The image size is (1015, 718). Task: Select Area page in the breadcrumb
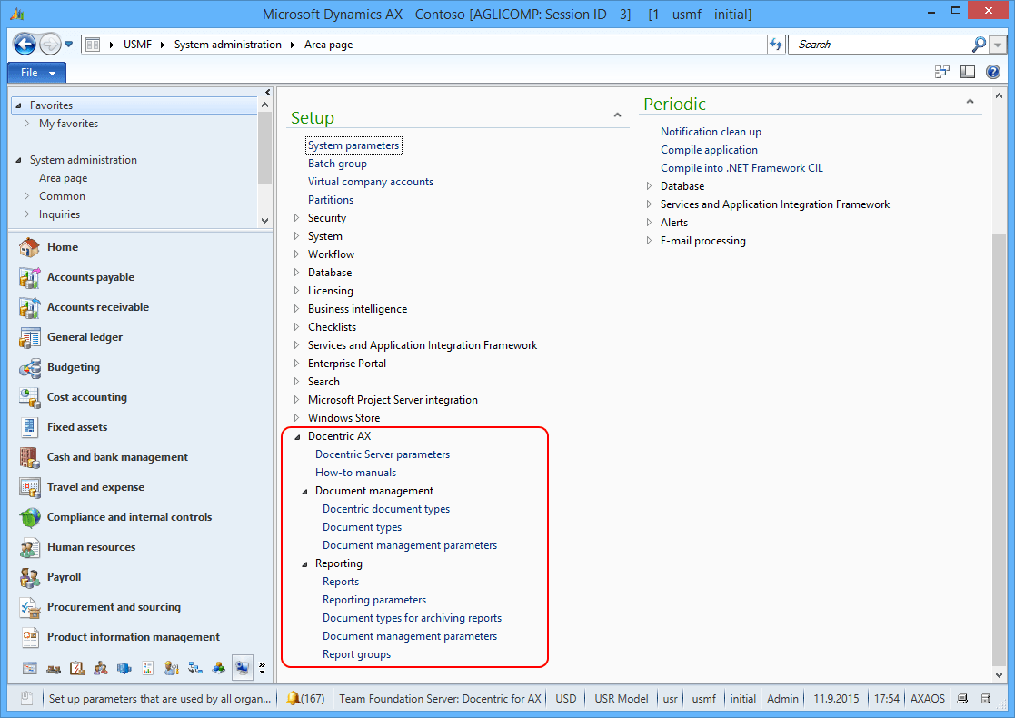pos(328,45)
